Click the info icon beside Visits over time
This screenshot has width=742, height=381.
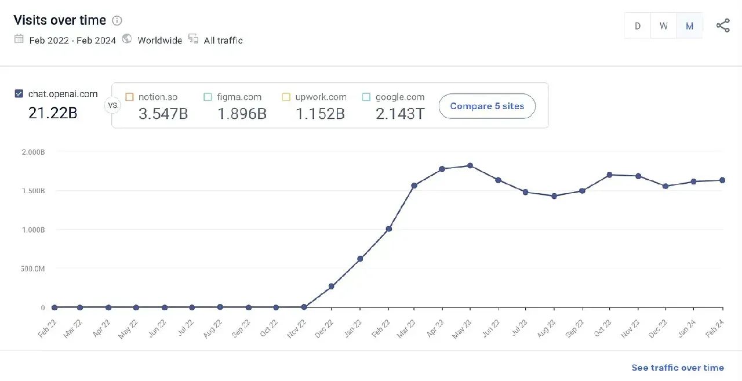click(117, 21)
